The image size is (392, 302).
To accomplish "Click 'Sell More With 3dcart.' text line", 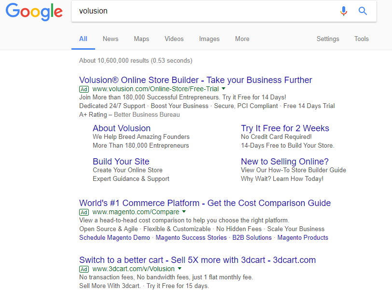I will [144, 286].
